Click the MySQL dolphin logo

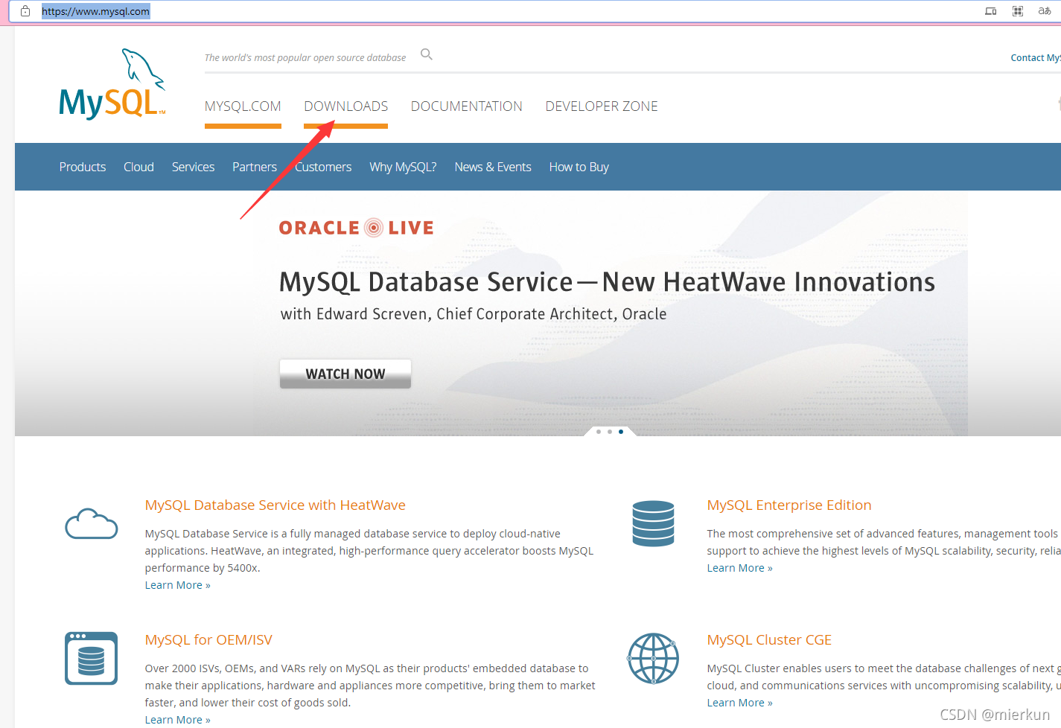pyautogui.click(x=112, y=84)
